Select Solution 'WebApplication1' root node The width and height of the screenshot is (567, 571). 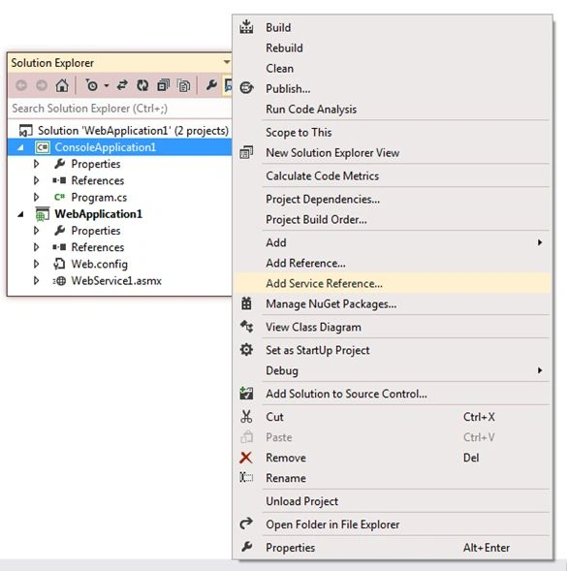134,130
